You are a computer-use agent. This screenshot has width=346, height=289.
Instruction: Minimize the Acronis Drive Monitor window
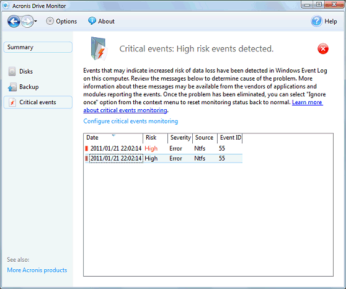[x=308, y=4]
